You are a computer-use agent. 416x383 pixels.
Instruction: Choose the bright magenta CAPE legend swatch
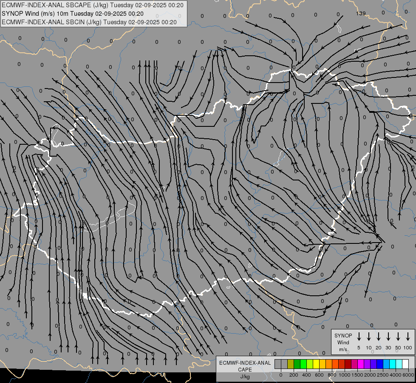pyautogui.click(x=361, y=364)
